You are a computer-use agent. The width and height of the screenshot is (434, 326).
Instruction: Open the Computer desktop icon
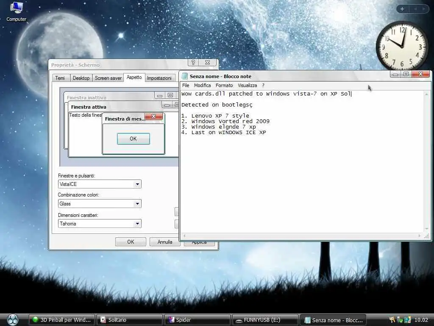17,11
